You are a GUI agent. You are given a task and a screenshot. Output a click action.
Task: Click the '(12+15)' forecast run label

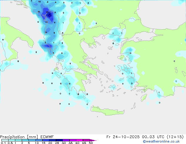click(x=175, y=137)
